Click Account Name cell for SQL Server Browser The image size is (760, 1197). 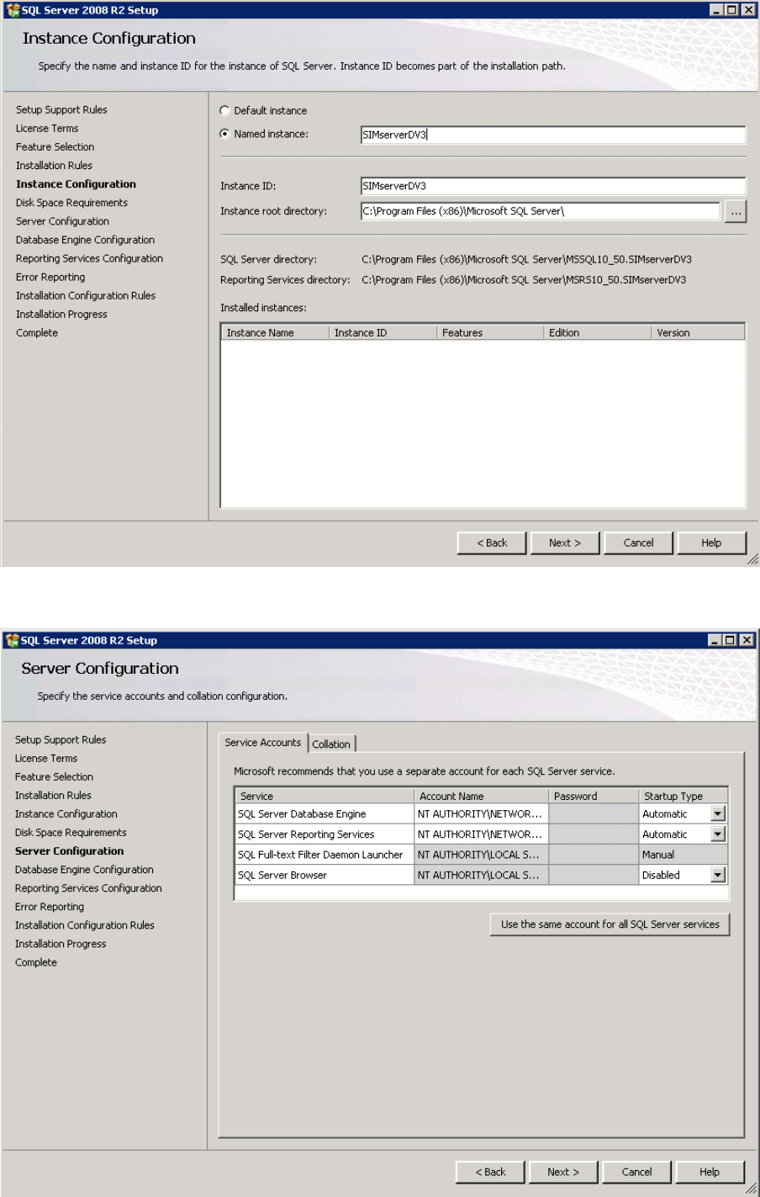(482, 875)
